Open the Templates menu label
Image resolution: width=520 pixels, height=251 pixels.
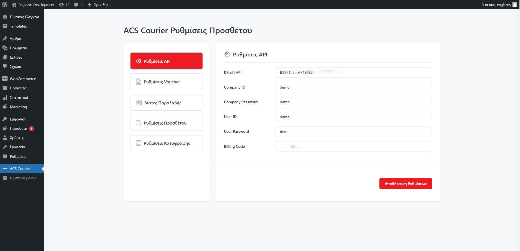tap(18, 26)
